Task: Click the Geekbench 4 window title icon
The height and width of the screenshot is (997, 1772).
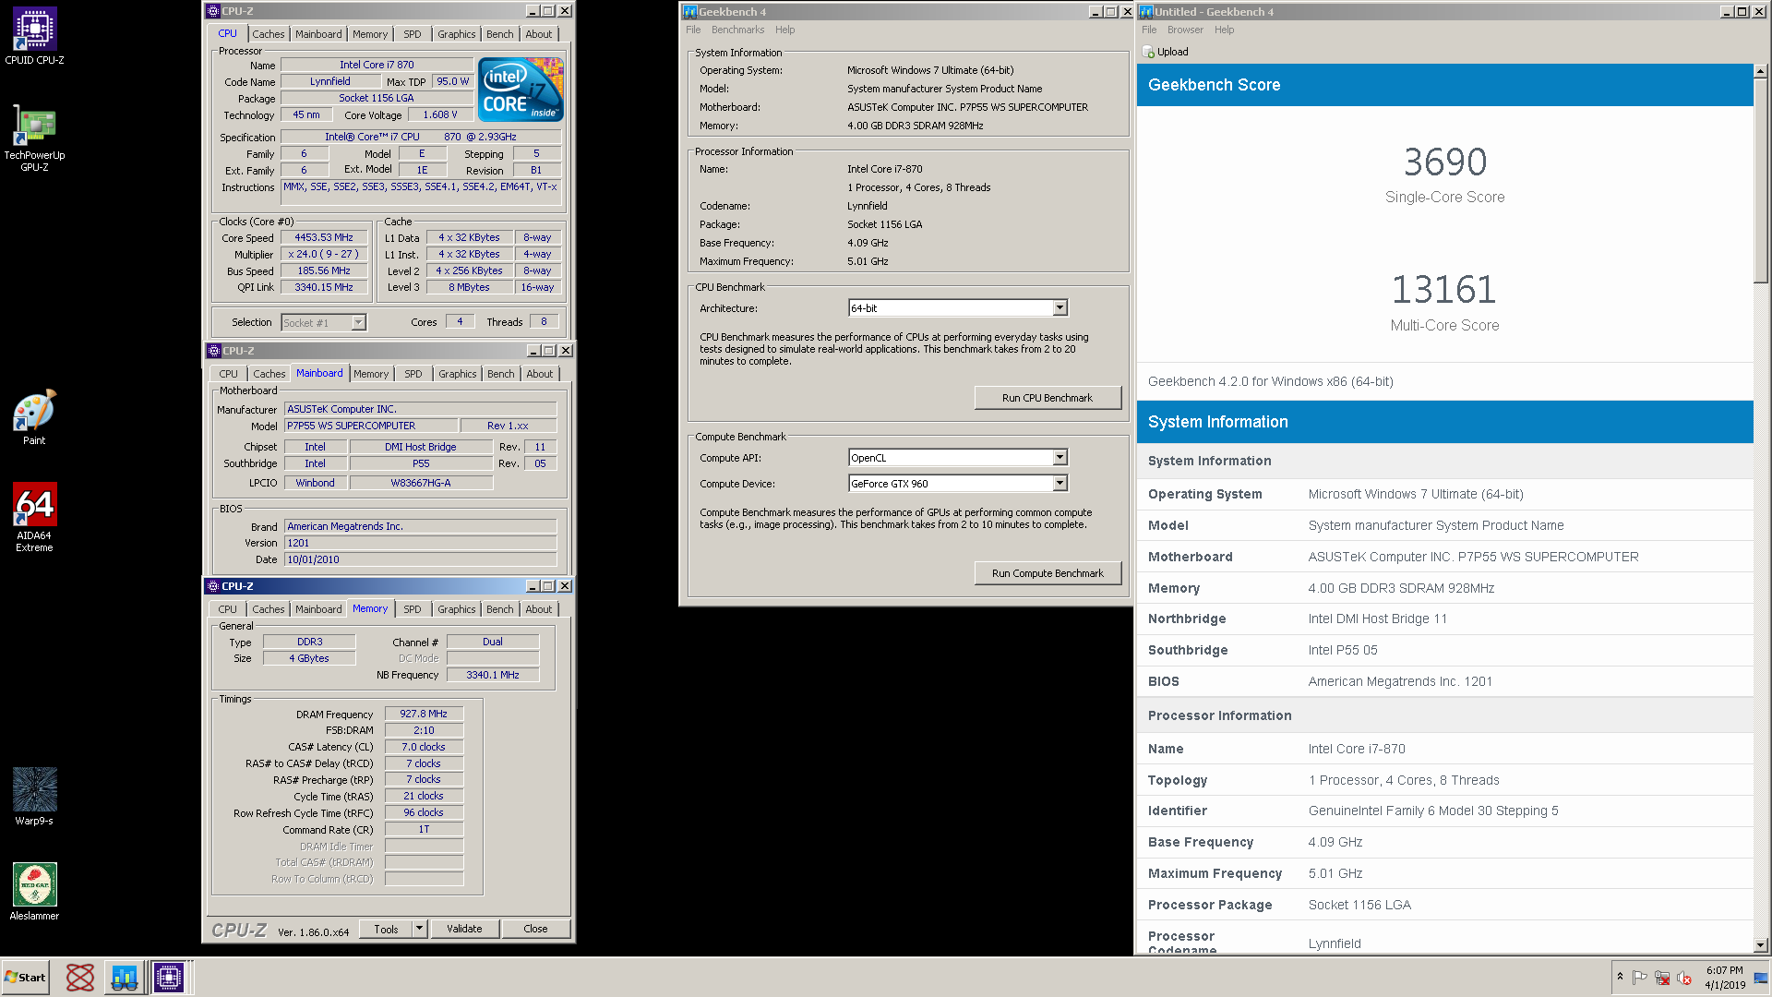Action: (689, 12)
